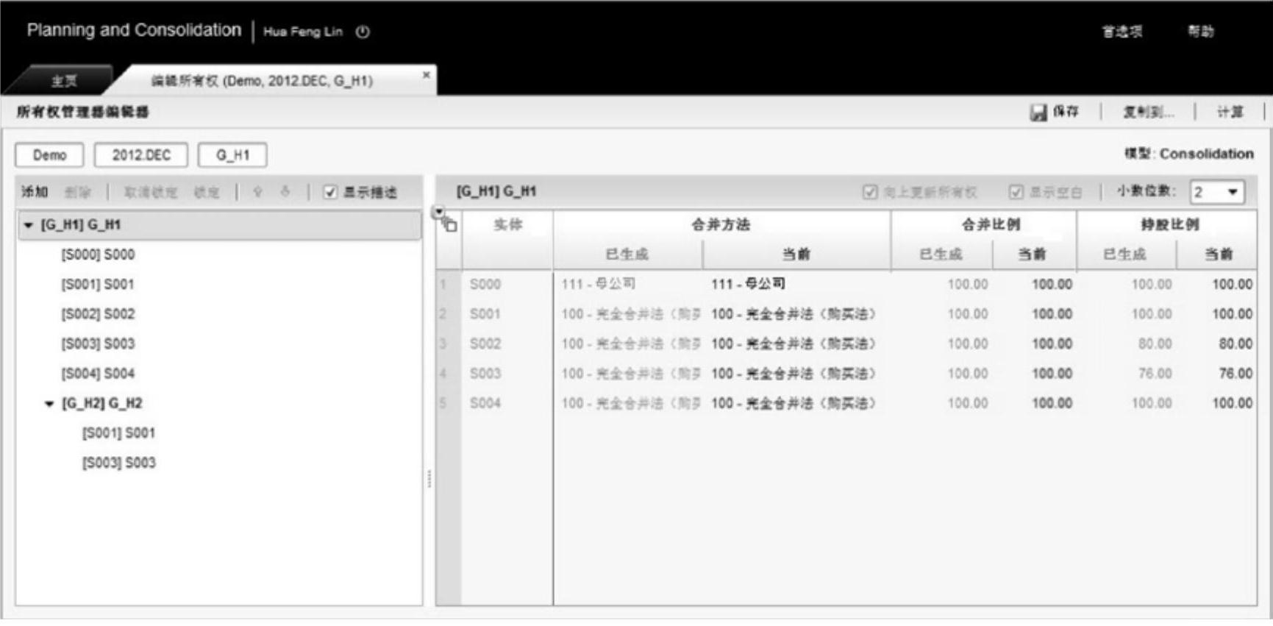Click the 复制到... button
Viewport: 1273px width, 626px height.
[1148, 113]
